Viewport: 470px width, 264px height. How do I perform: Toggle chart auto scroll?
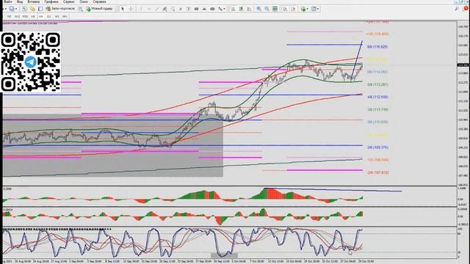[x=286, y=9]
